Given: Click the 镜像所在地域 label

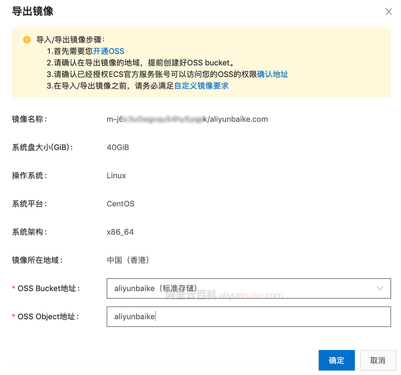Looking at the screenshot, I should (x=37, y=260).
